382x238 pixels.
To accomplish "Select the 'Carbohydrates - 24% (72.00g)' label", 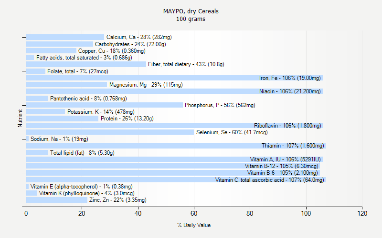I will click(x=130, y=44).
